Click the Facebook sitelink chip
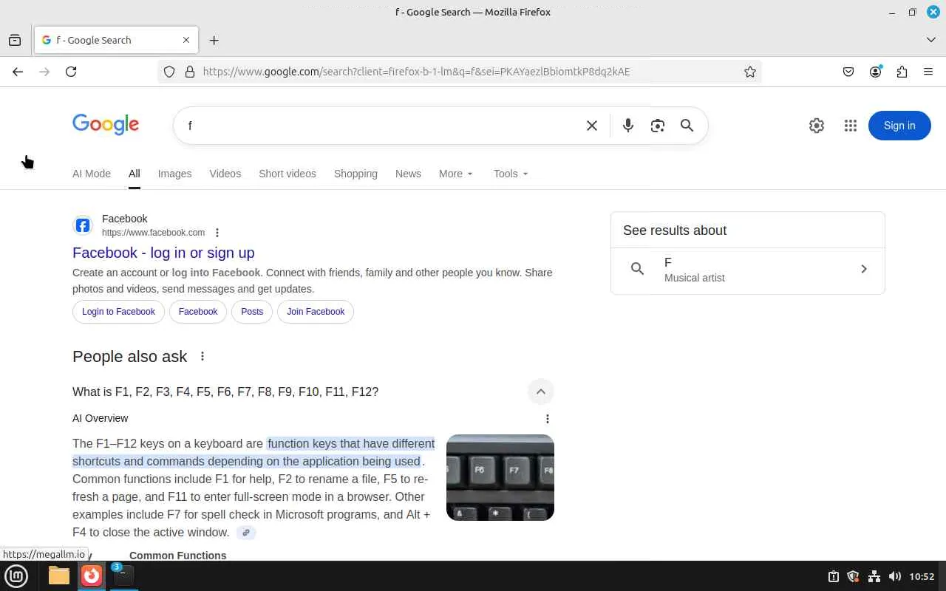This screenshot has width=946, height=591. 198,312
